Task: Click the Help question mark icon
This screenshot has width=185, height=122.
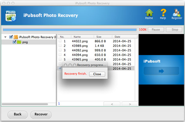Action: point(163,12)
